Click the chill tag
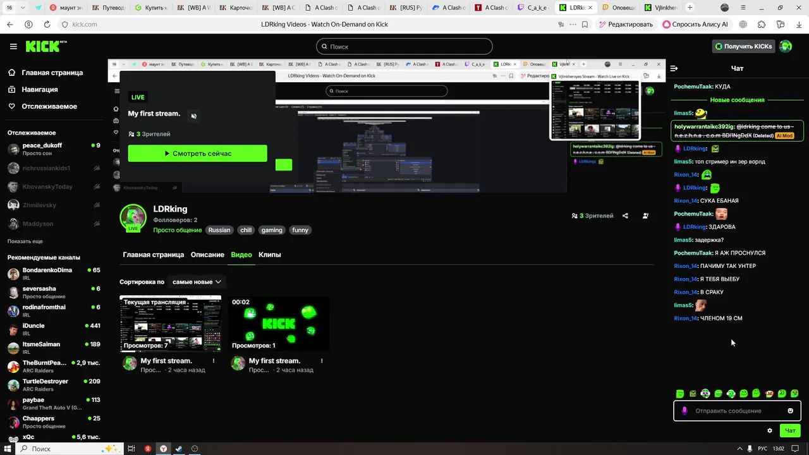 point(246,230)
